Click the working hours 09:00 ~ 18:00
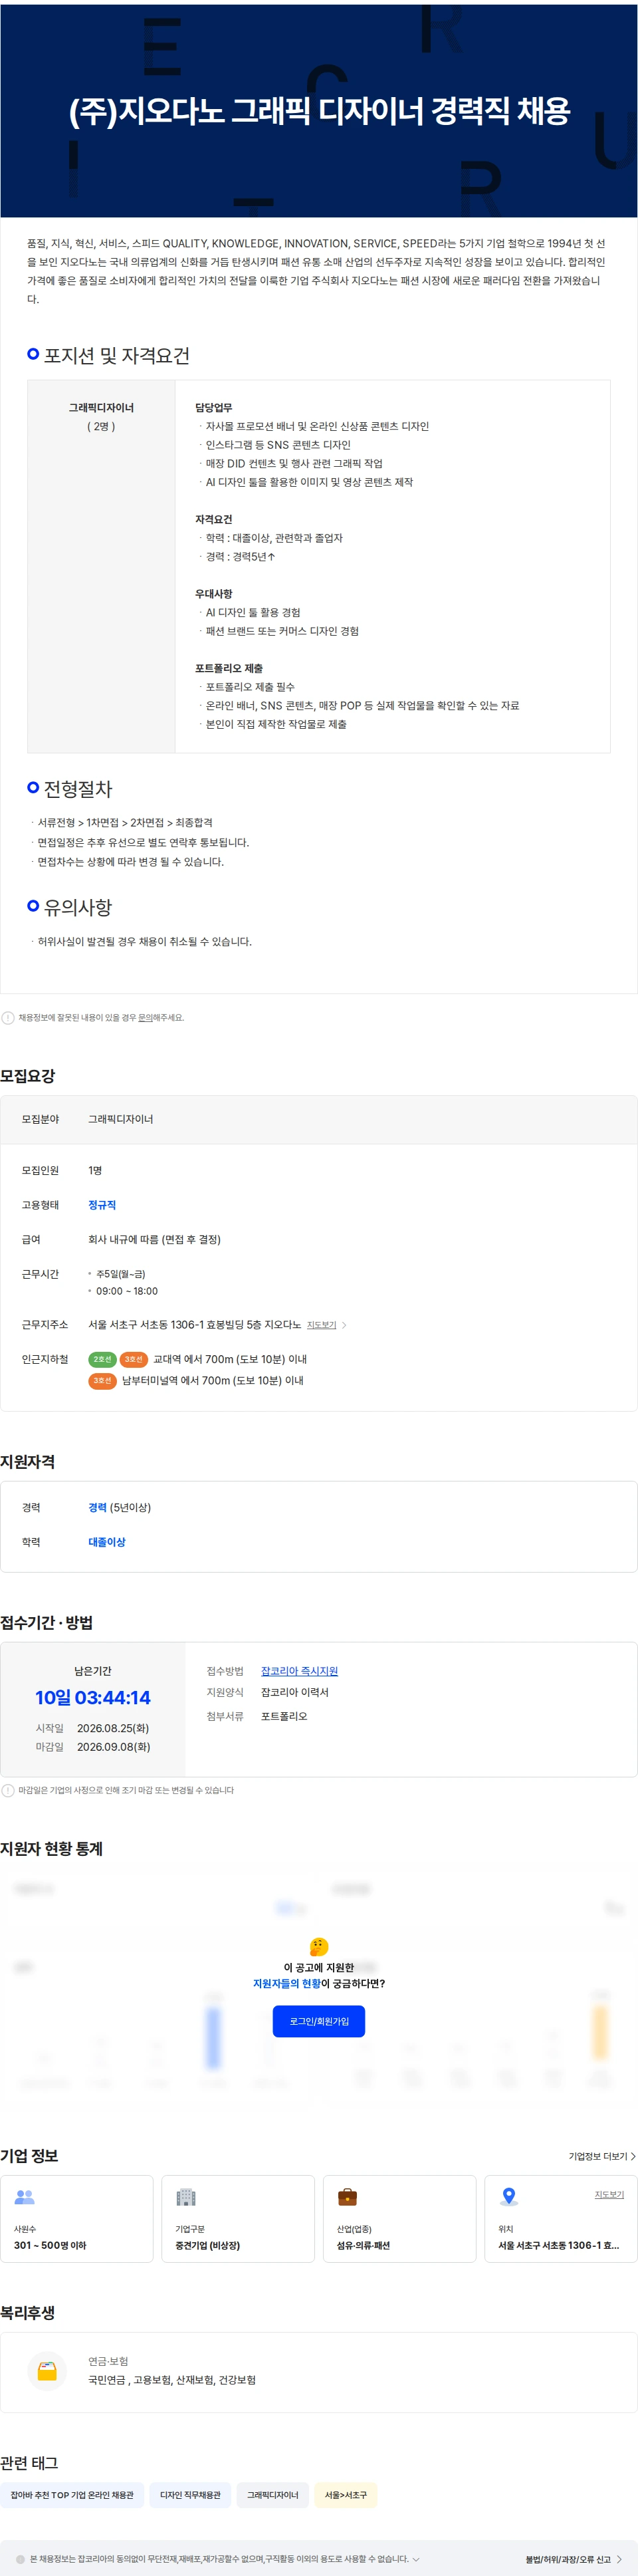The width and height of the screenshot is (638, 2576). pos(127,1291)
